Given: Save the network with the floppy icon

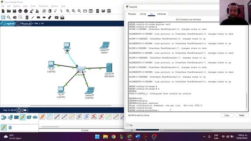Looking at the screenshot, I should pyautogui.click(x=15, y=11).
